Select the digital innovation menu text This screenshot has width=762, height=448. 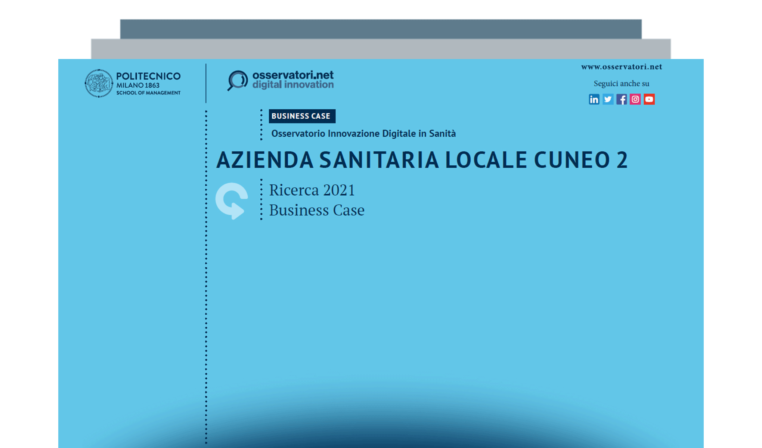pos(294,84)
